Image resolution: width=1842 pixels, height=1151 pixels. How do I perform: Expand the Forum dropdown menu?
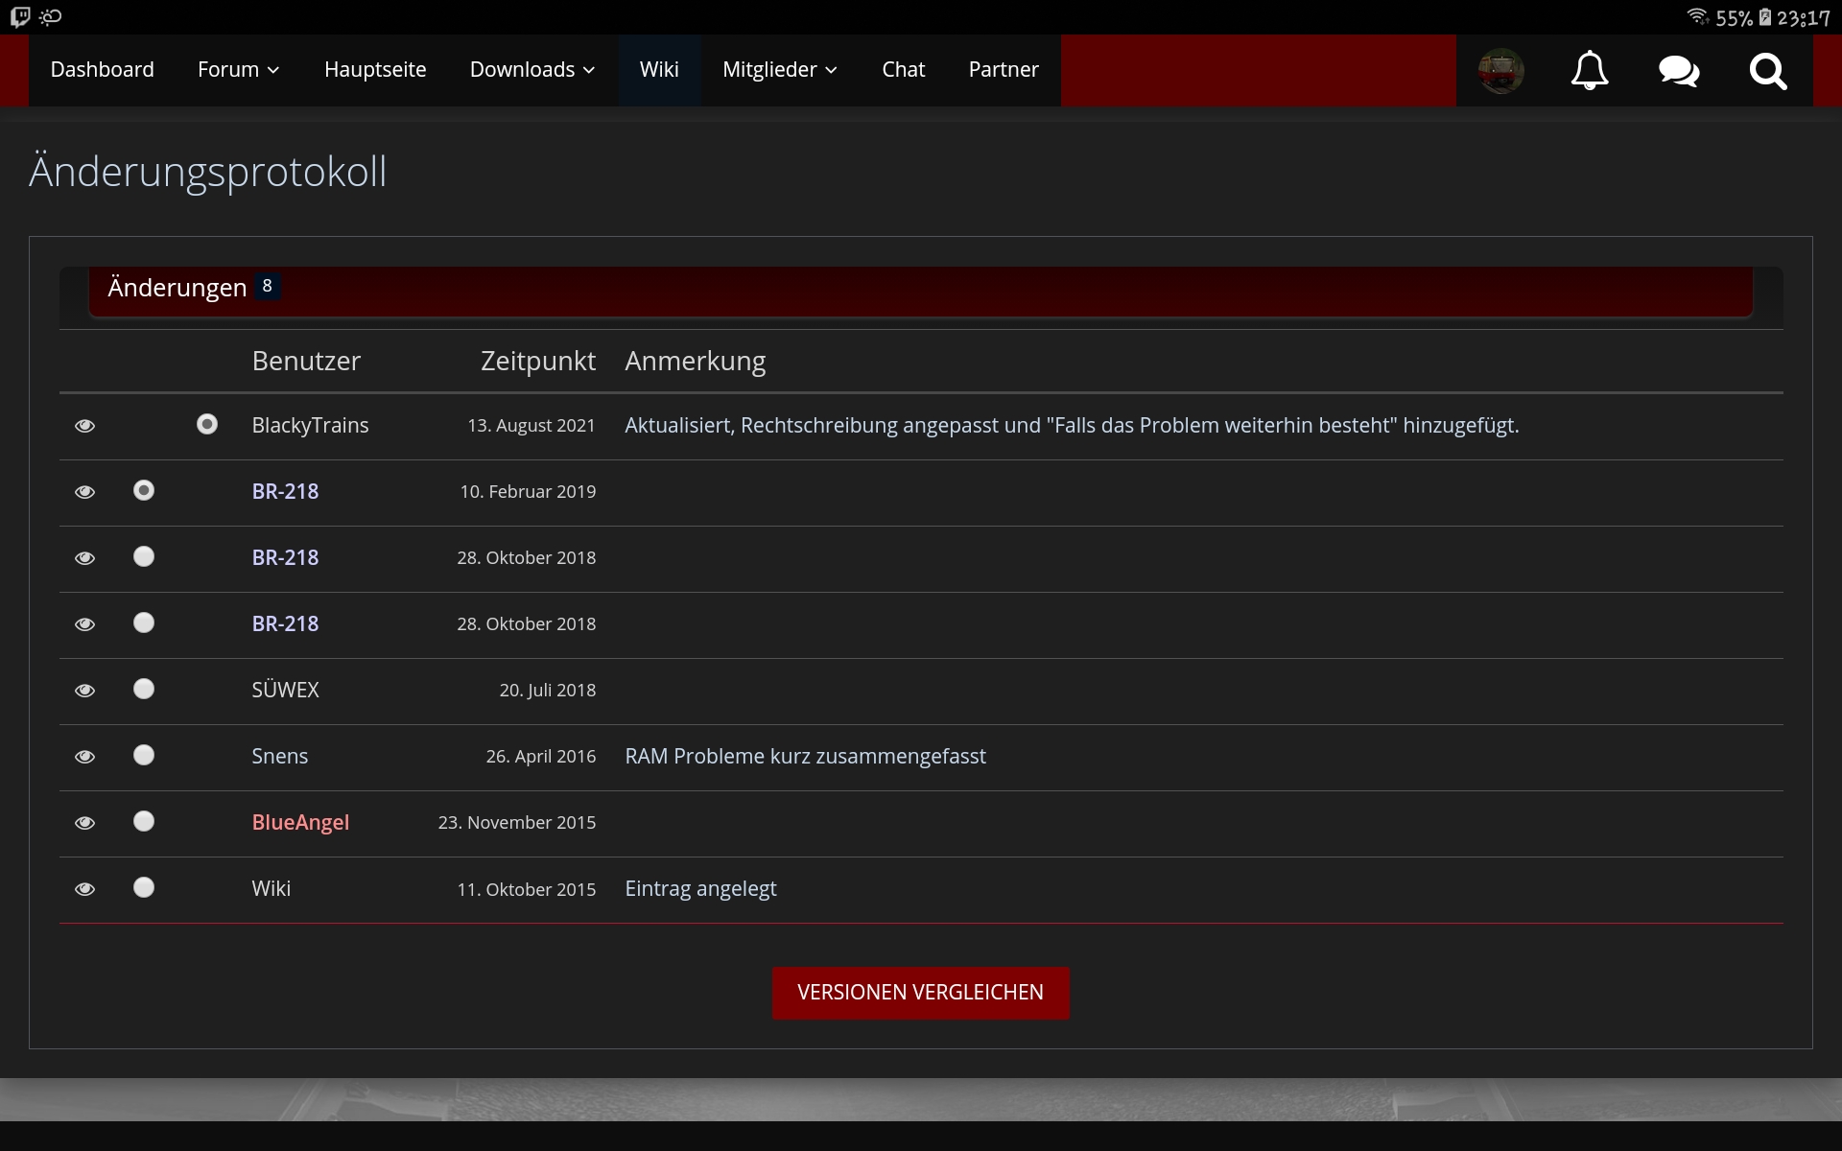click(238, 70)
